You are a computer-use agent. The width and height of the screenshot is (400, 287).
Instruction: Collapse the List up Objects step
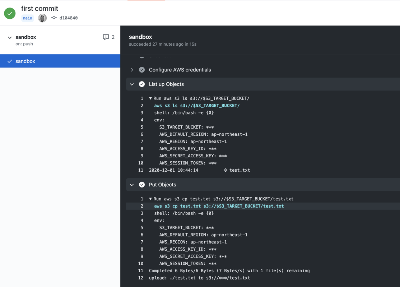click(132, 84)
